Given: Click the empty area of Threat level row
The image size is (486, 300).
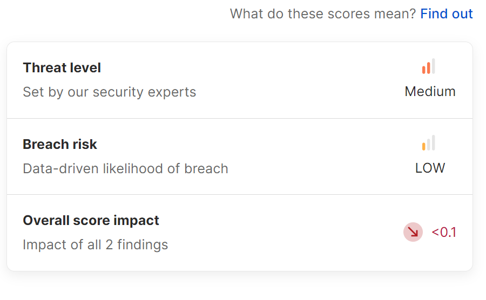Looking at the screenshot, I should click(294, 80).
